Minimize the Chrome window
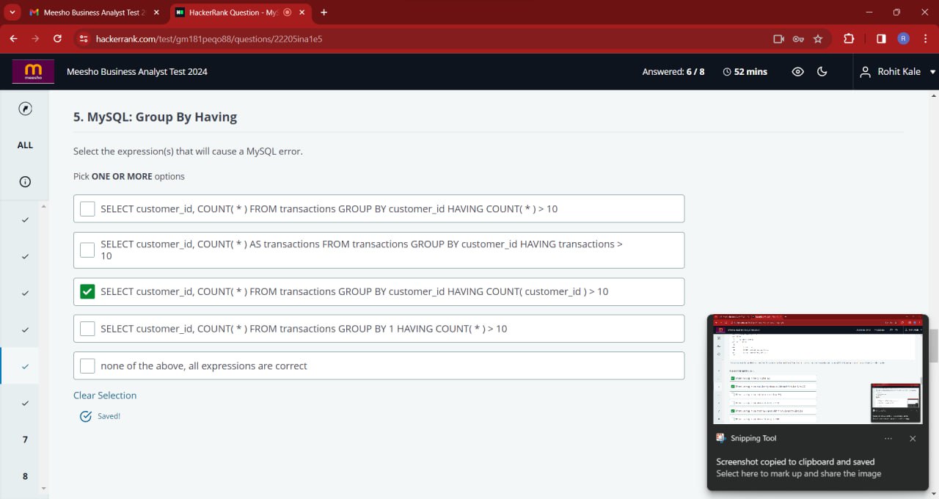The image size is (939, 499). pos(869,12)
